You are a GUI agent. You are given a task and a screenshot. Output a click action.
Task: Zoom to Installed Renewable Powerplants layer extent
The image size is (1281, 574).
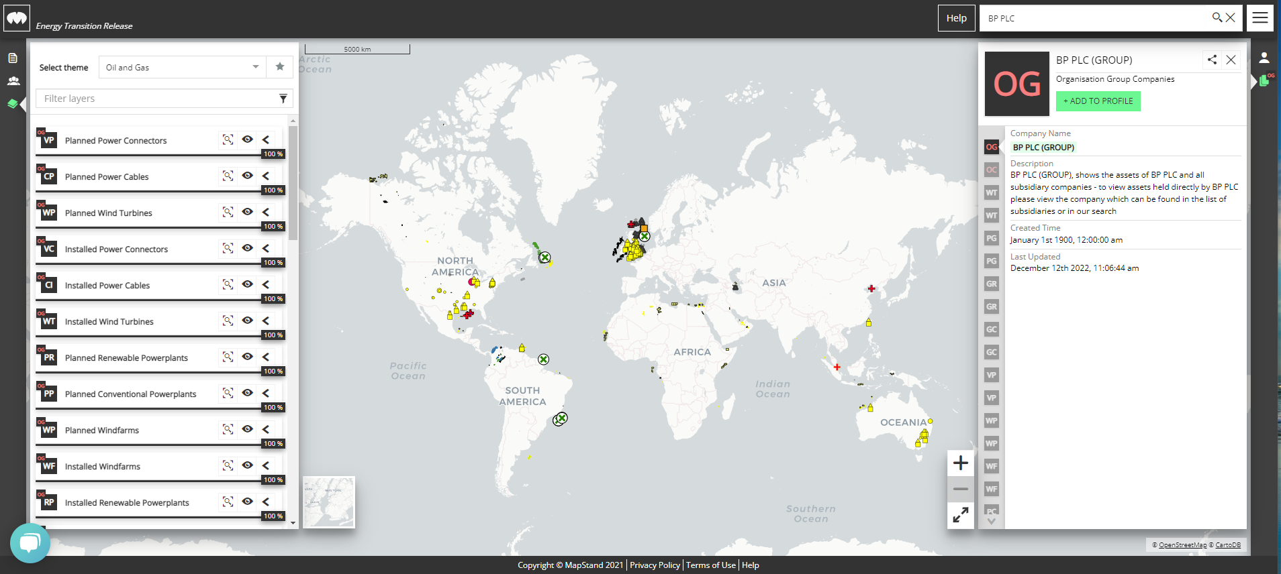coord(228,502)
